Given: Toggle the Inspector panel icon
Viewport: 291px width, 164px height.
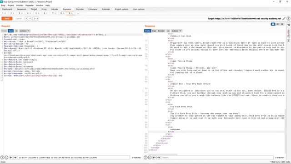Looking at the screenshot, I should pyautogui.click(x=289, y=25).
